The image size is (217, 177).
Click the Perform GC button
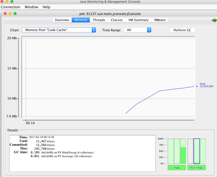[x=182, y=30]
